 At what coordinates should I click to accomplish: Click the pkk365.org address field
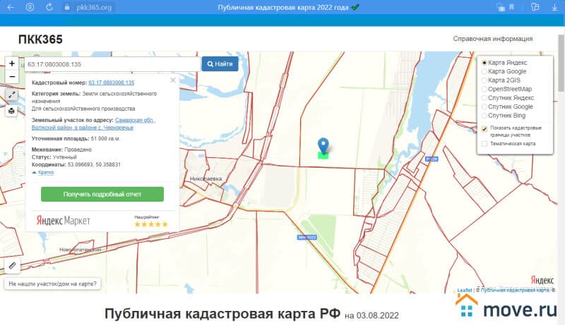click(94, 7)
